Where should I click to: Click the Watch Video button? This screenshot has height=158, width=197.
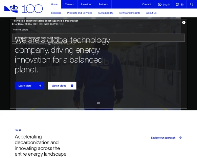[62, 86]
